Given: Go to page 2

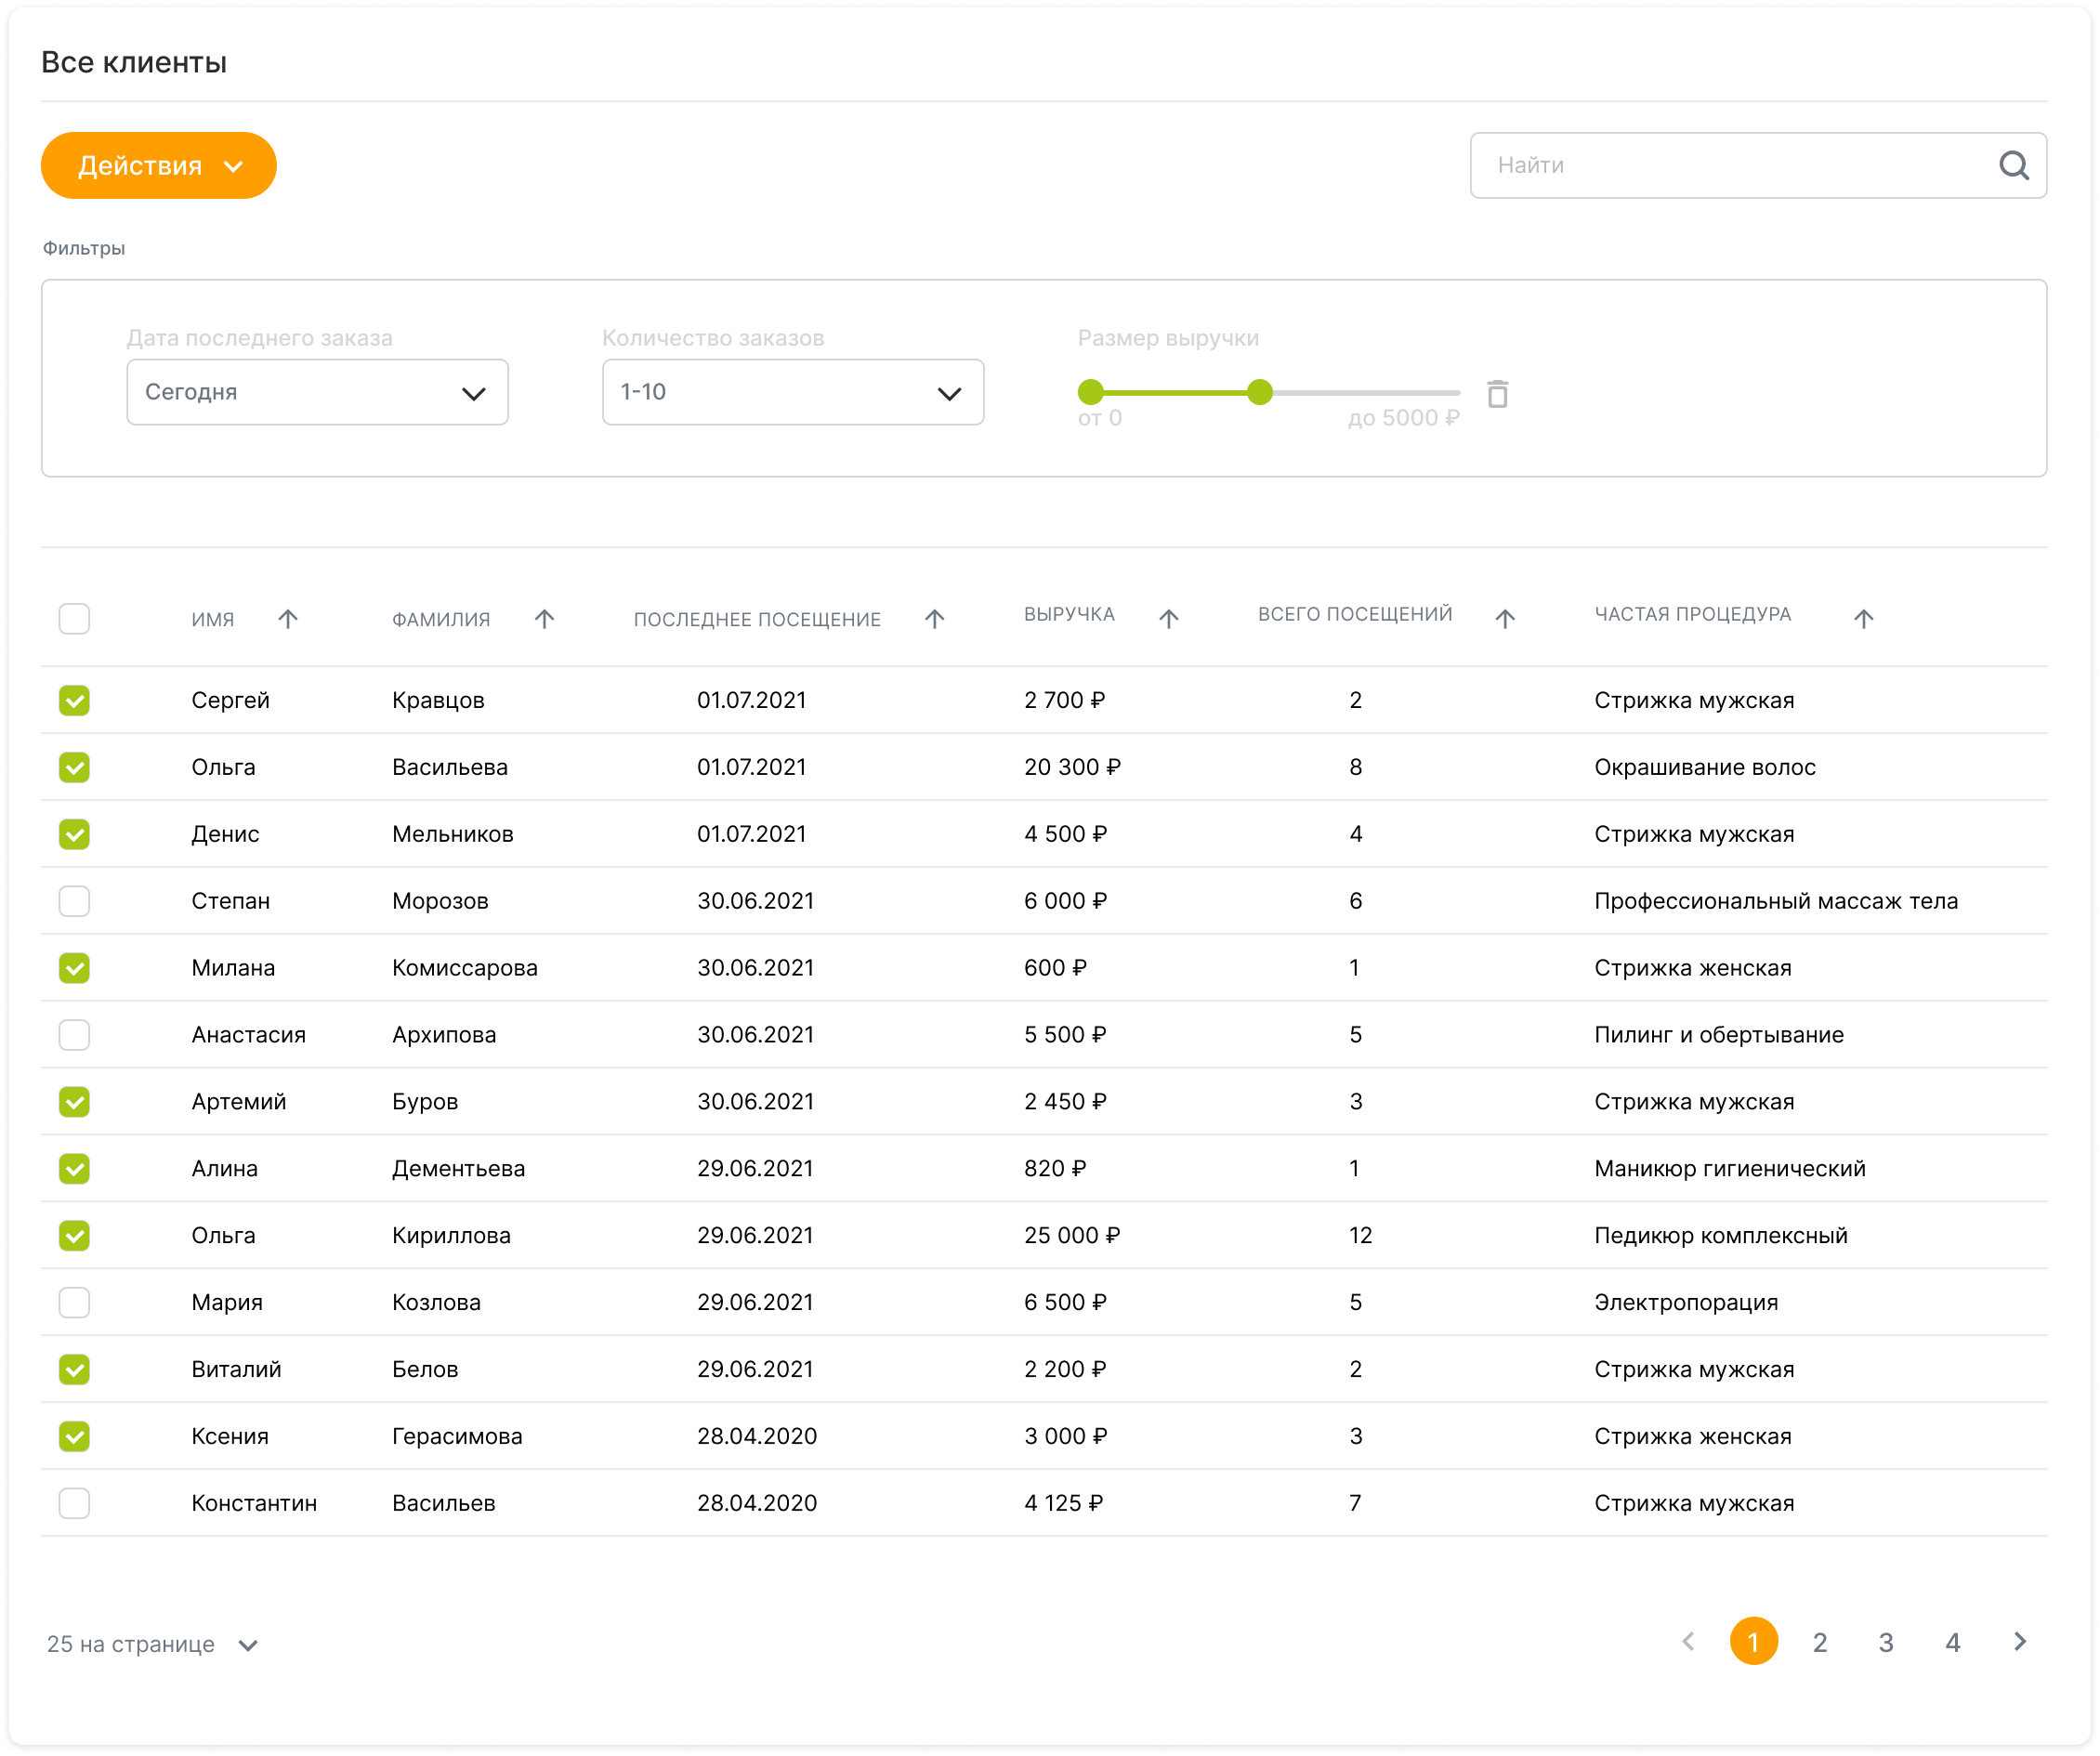Looking at the screenshot, I should coord(1820,1642).
